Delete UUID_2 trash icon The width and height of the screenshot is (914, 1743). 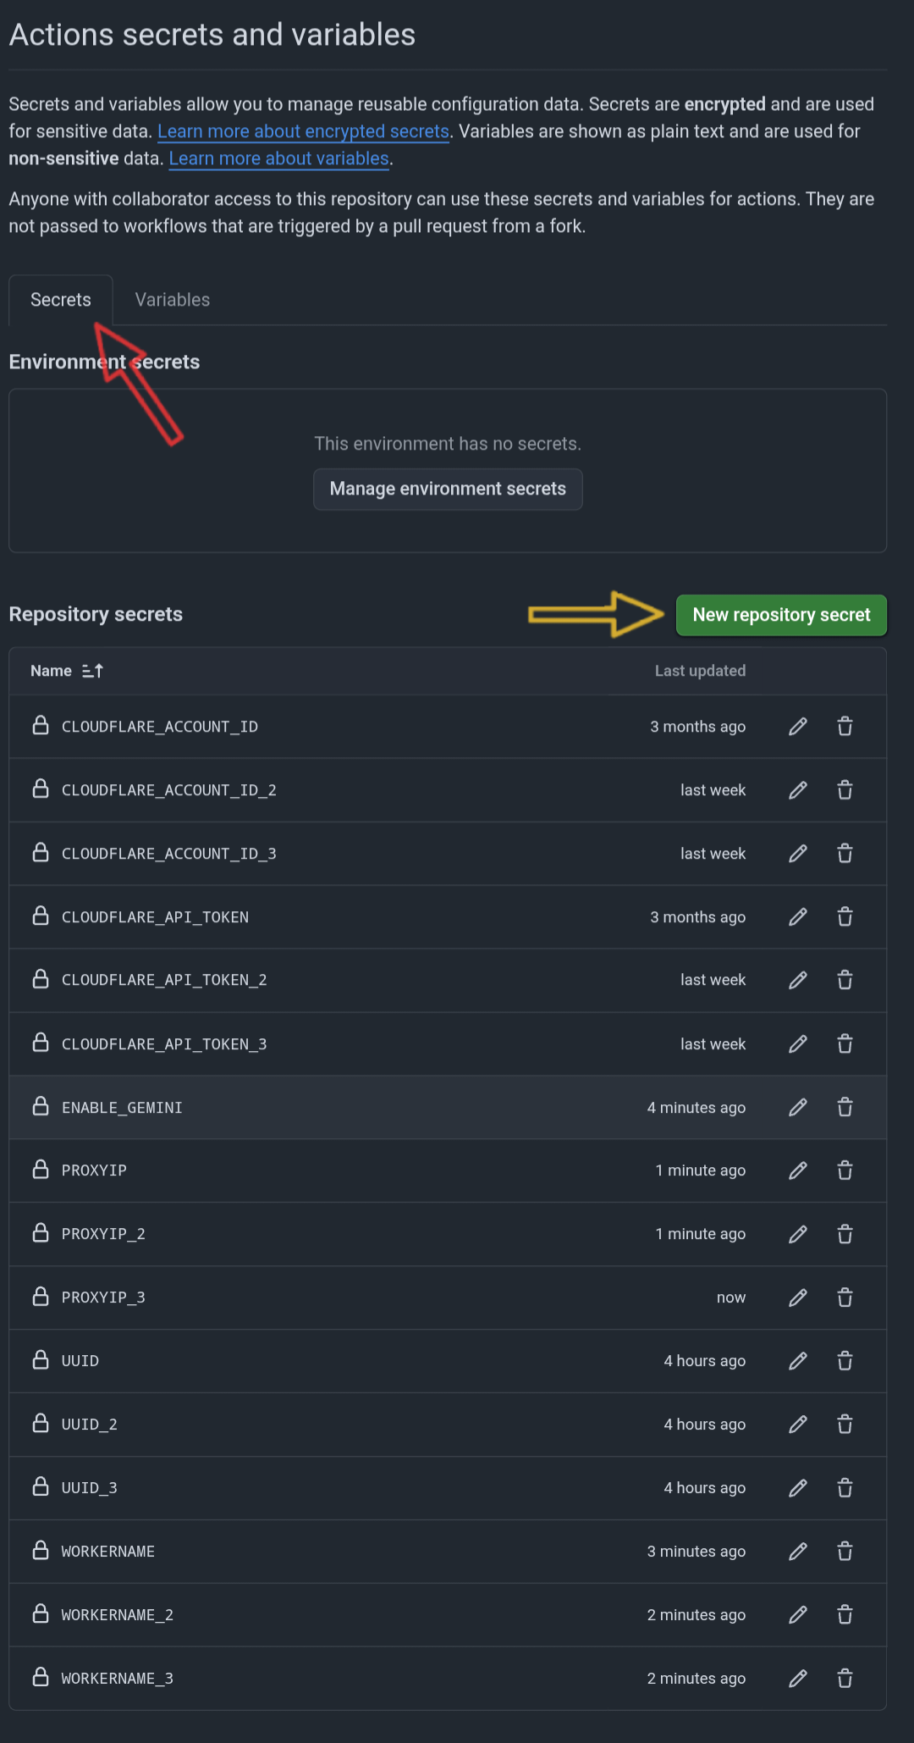845,1425
